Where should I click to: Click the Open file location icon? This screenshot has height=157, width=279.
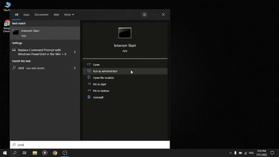click(x=89, y=78)
